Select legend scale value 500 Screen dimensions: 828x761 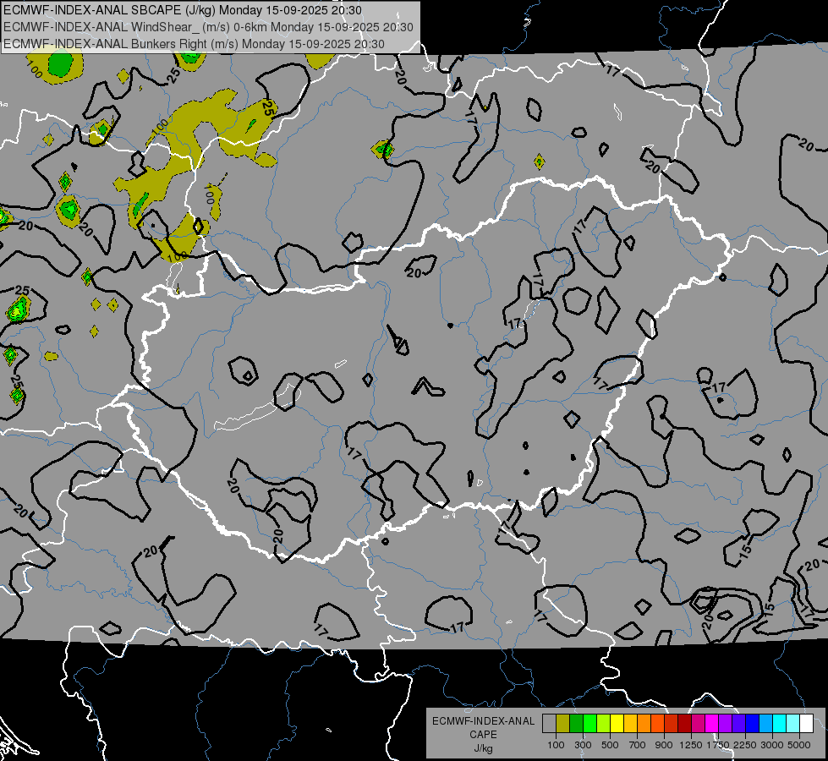tap(610, 745)
